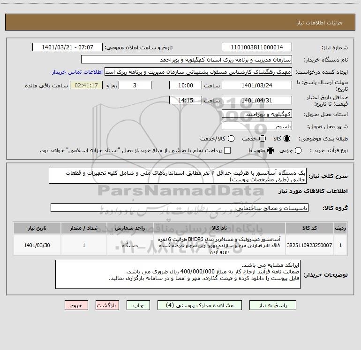The image size is (361, 350).
Task: Click the buyer organization name field
Action: click(187, 59)
